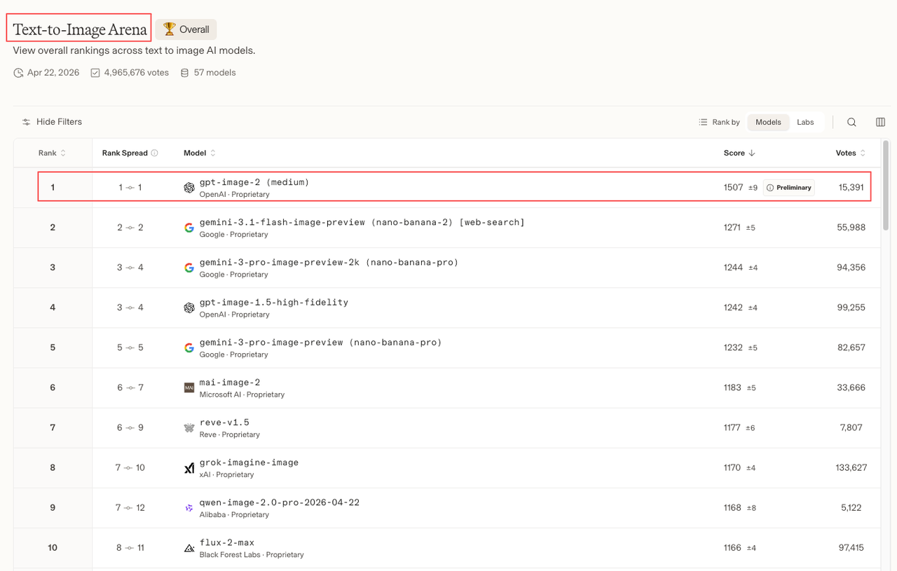This screenshot has height=571, width=897.
Task: Click the votes value 94,356
Action: point(851,268)
